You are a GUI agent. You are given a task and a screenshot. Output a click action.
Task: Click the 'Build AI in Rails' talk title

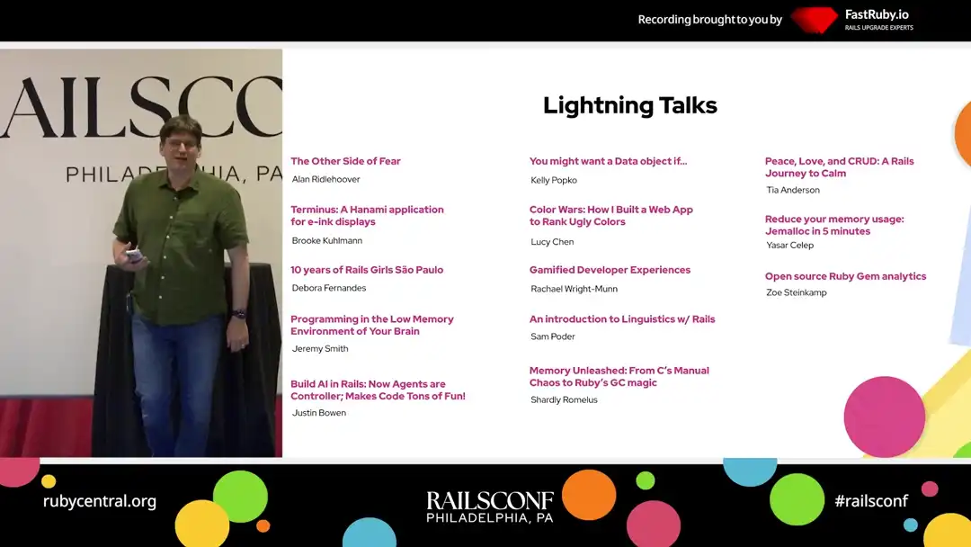pos(378,390)
